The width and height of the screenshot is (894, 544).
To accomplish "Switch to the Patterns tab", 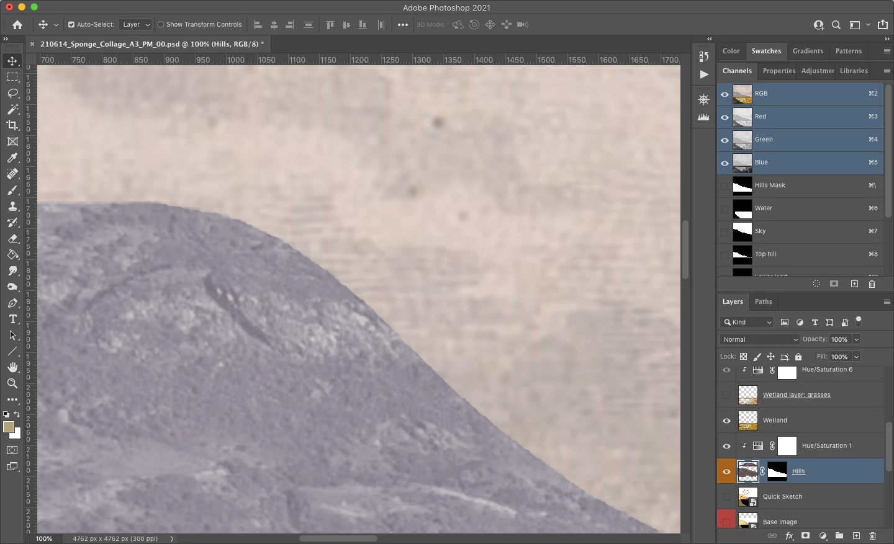I will click(x=849, y=51).
